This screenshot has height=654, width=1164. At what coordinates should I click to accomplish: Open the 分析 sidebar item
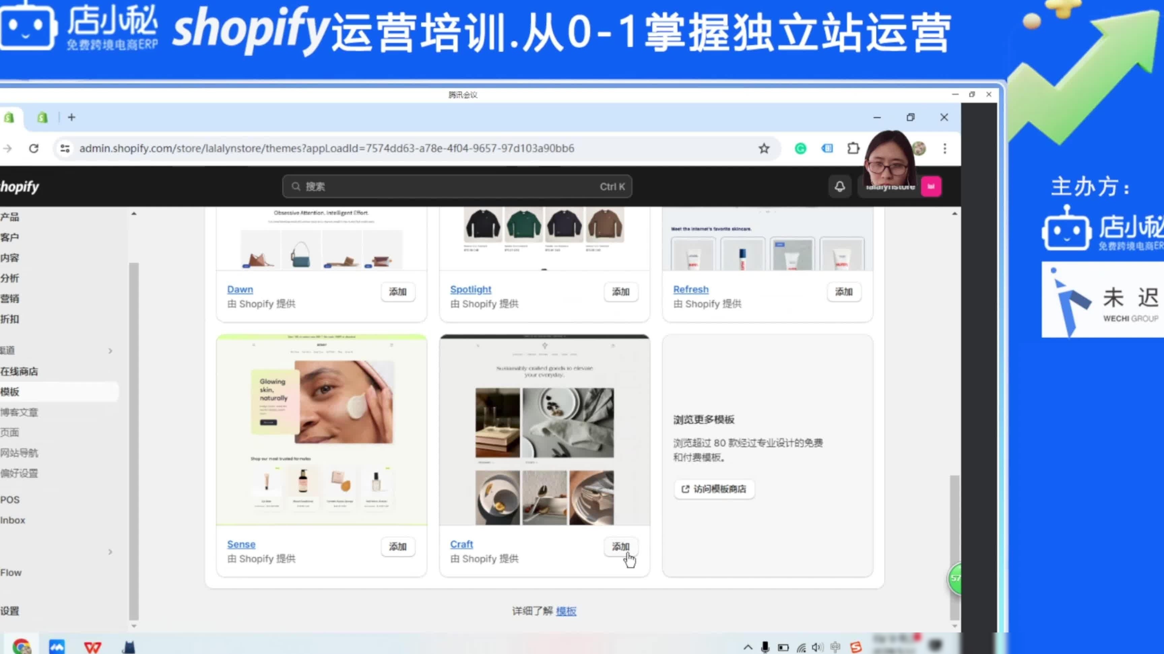pyautogui.click(x=10, y=278)
